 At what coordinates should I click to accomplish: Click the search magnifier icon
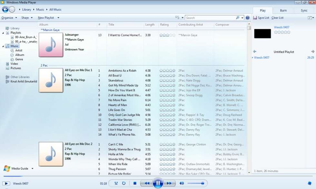point(238,18)
